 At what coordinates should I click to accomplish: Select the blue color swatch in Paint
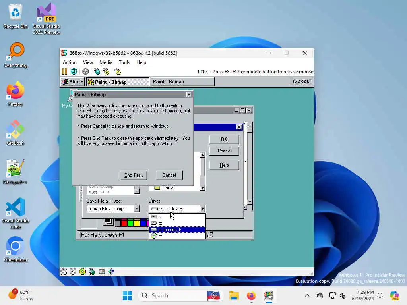(x=143, y=222)
